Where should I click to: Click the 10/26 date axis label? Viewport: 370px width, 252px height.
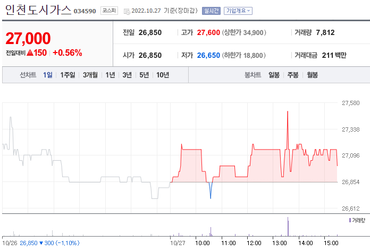click(10, 243)
